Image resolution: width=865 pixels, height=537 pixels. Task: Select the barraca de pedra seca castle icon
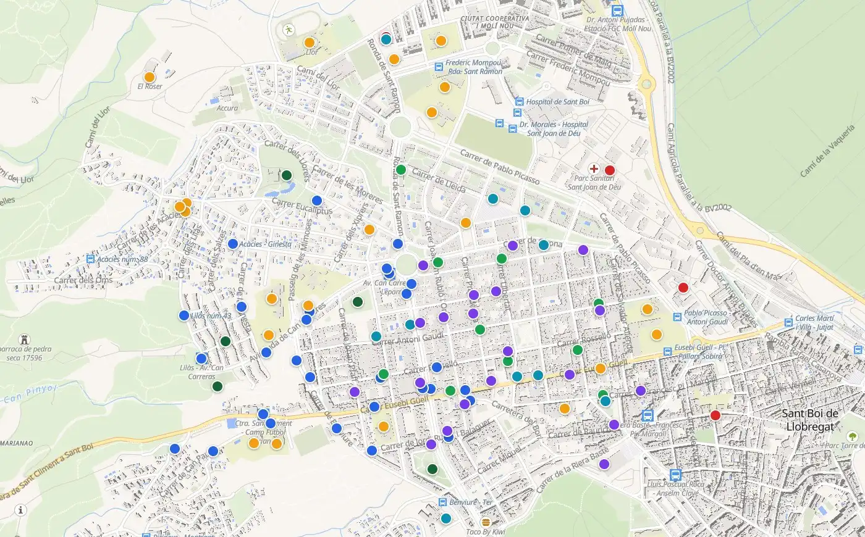point(25,339)
